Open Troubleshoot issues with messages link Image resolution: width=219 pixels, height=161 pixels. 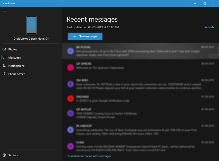89,156
